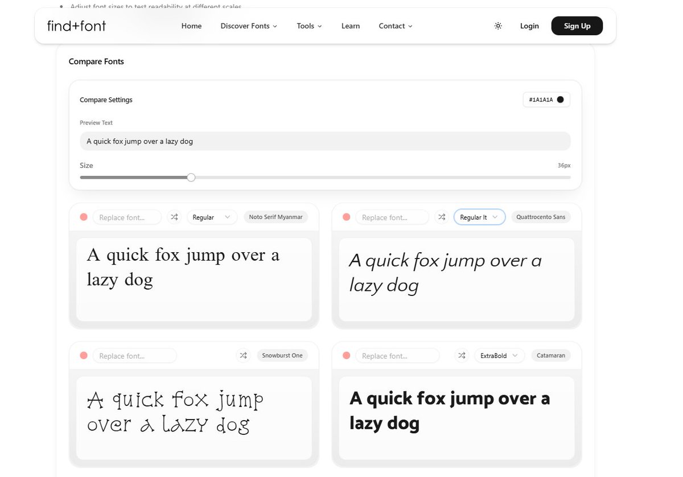Click the Noto Serif Myanmar font name tag
The height and width of the screenshot is (477, 683).
(x=275, y=217)
